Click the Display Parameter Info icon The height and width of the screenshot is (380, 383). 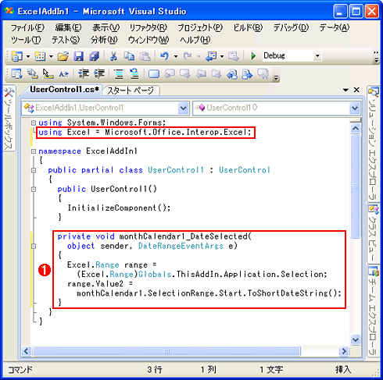(x=33, y=74)
